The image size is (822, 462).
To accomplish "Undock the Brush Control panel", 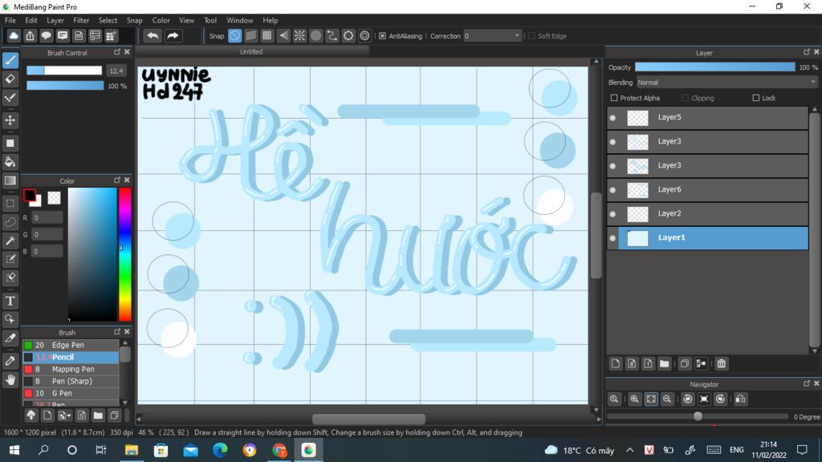I will 117,52.
